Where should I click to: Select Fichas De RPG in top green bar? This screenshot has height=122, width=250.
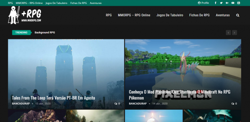point(78,3)
